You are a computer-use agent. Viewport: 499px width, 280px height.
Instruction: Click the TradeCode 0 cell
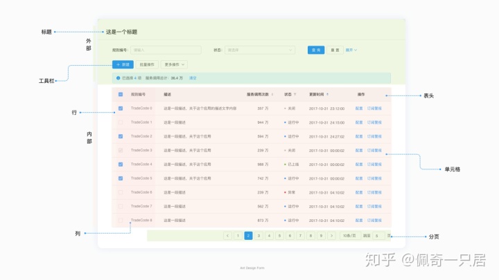click(x=141, y=109)
